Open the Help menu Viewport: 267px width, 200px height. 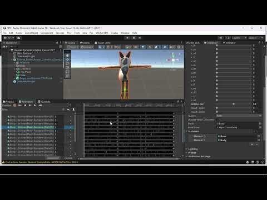pyautogui.click(x=135, y=33)
